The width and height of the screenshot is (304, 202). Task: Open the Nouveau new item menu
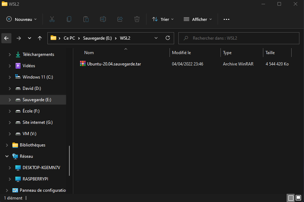(22, 19)
